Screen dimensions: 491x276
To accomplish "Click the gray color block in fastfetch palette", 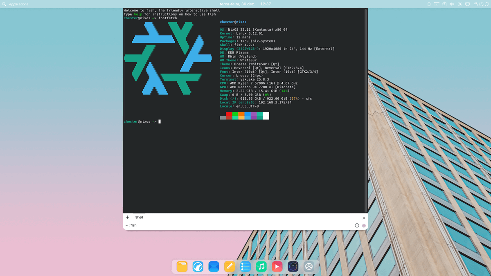I will (x=223, y=118).
